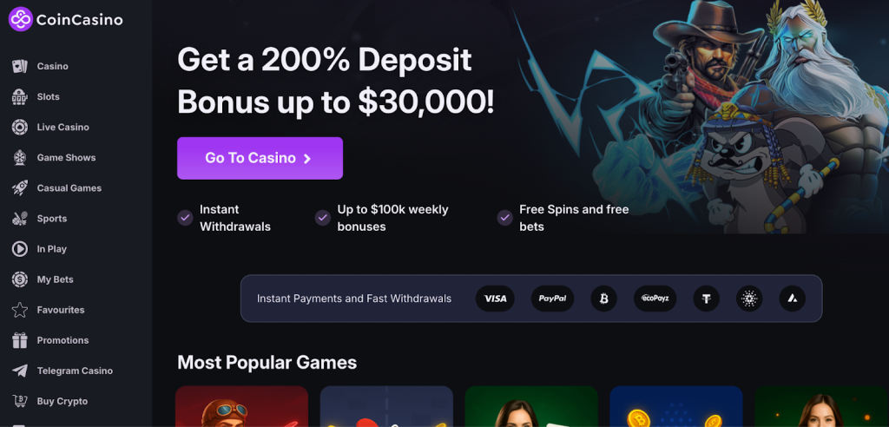The image size is (889, 427).
Task: Open the first popular game thumbnail
Action: pyautogui.click(x=241, y=406)
